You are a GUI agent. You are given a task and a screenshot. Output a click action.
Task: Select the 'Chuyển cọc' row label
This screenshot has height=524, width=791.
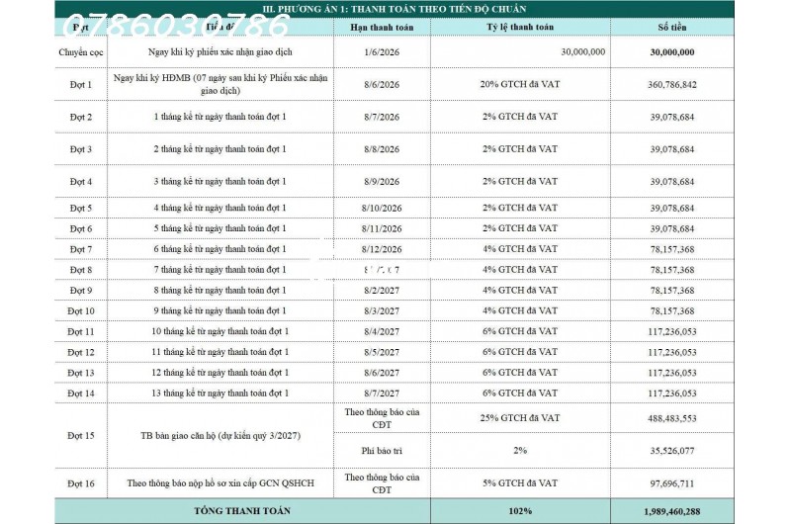pyautogui.click(x=81, y=52)
